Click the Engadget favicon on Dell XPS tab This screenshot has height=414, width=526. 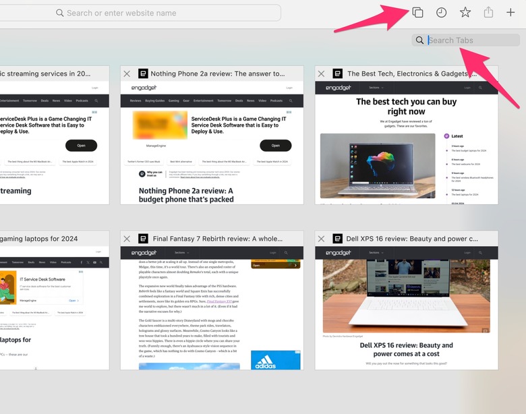point(337,239)
